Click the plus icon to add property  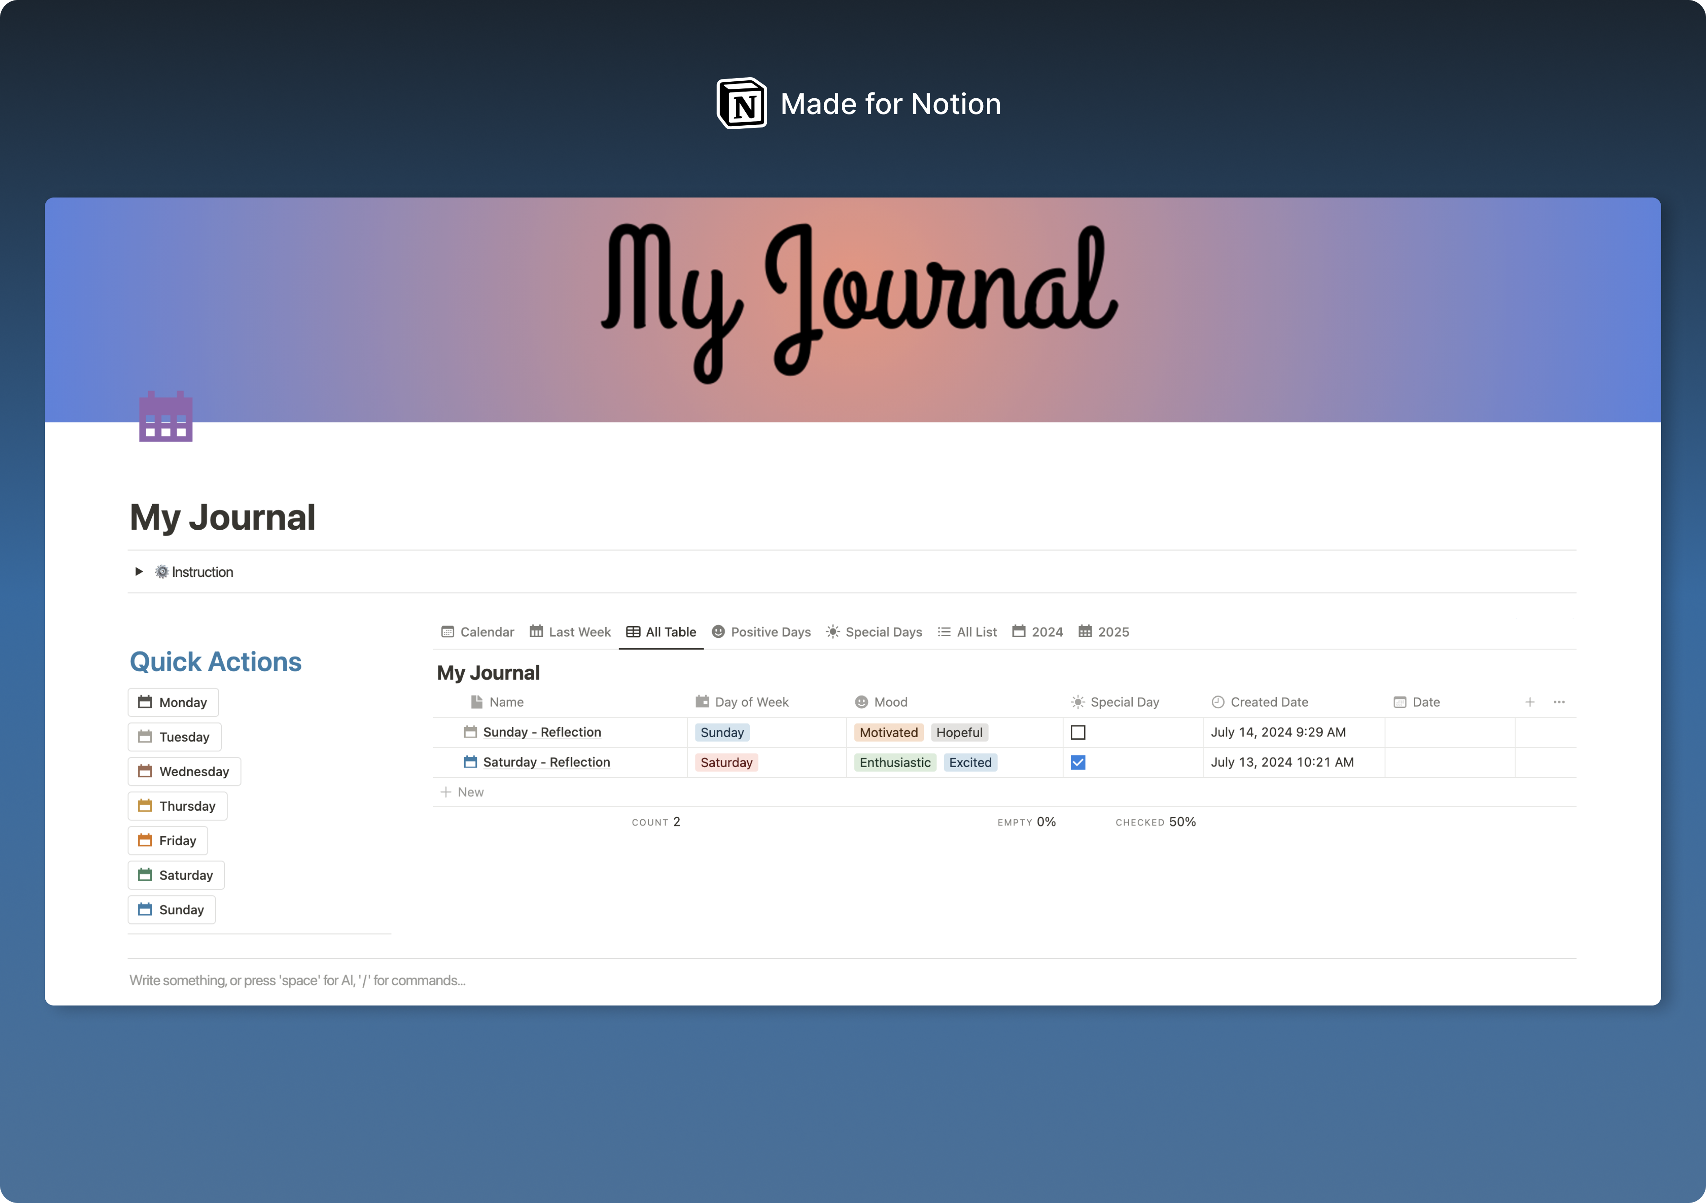coord(1529,702)
